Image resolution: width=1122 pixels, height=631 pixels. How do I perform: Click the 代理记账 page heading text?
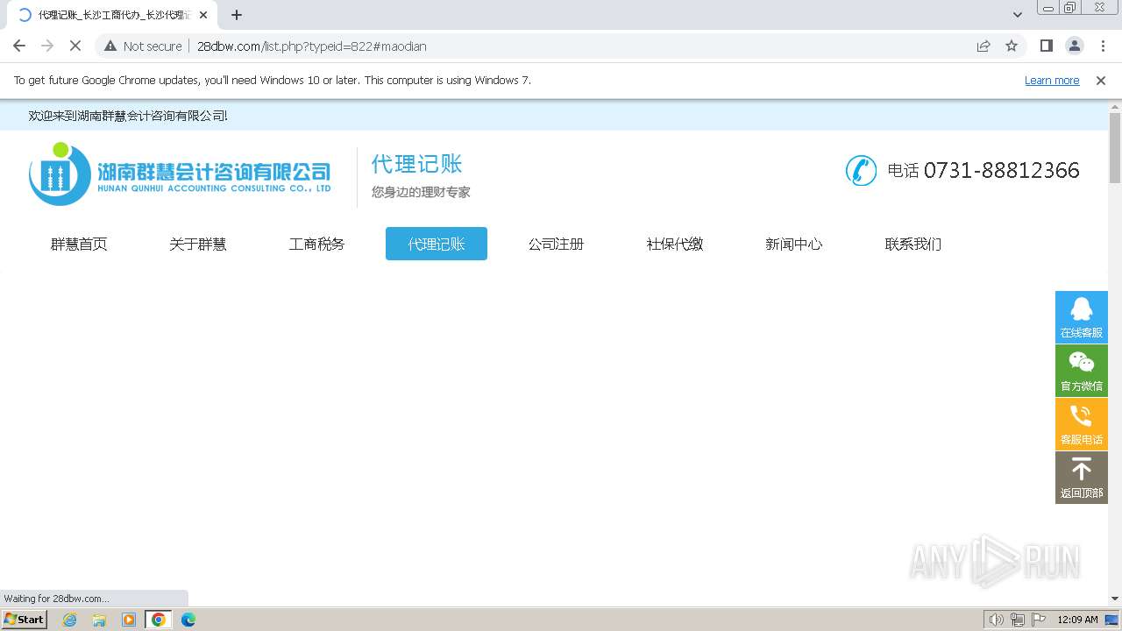[416, 164]
